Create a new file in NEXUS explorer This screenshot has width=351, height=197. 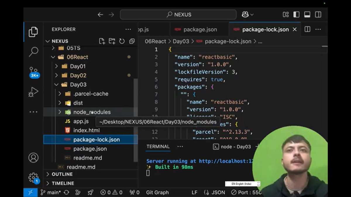point(102,41)
